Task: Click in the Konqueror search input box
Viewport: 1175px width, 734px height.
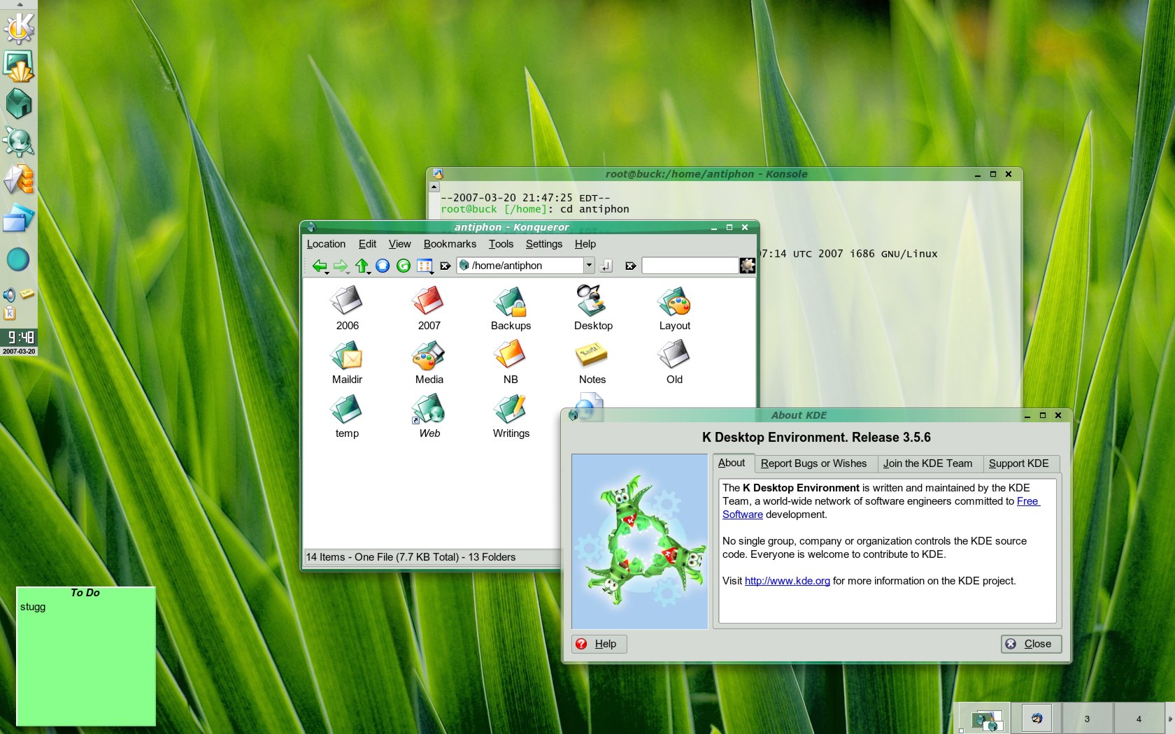Action: click(690, 266)
